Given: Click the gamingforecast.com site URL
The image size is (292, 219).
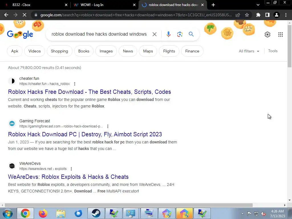Looking at the screenshot, I should point(61,126).
